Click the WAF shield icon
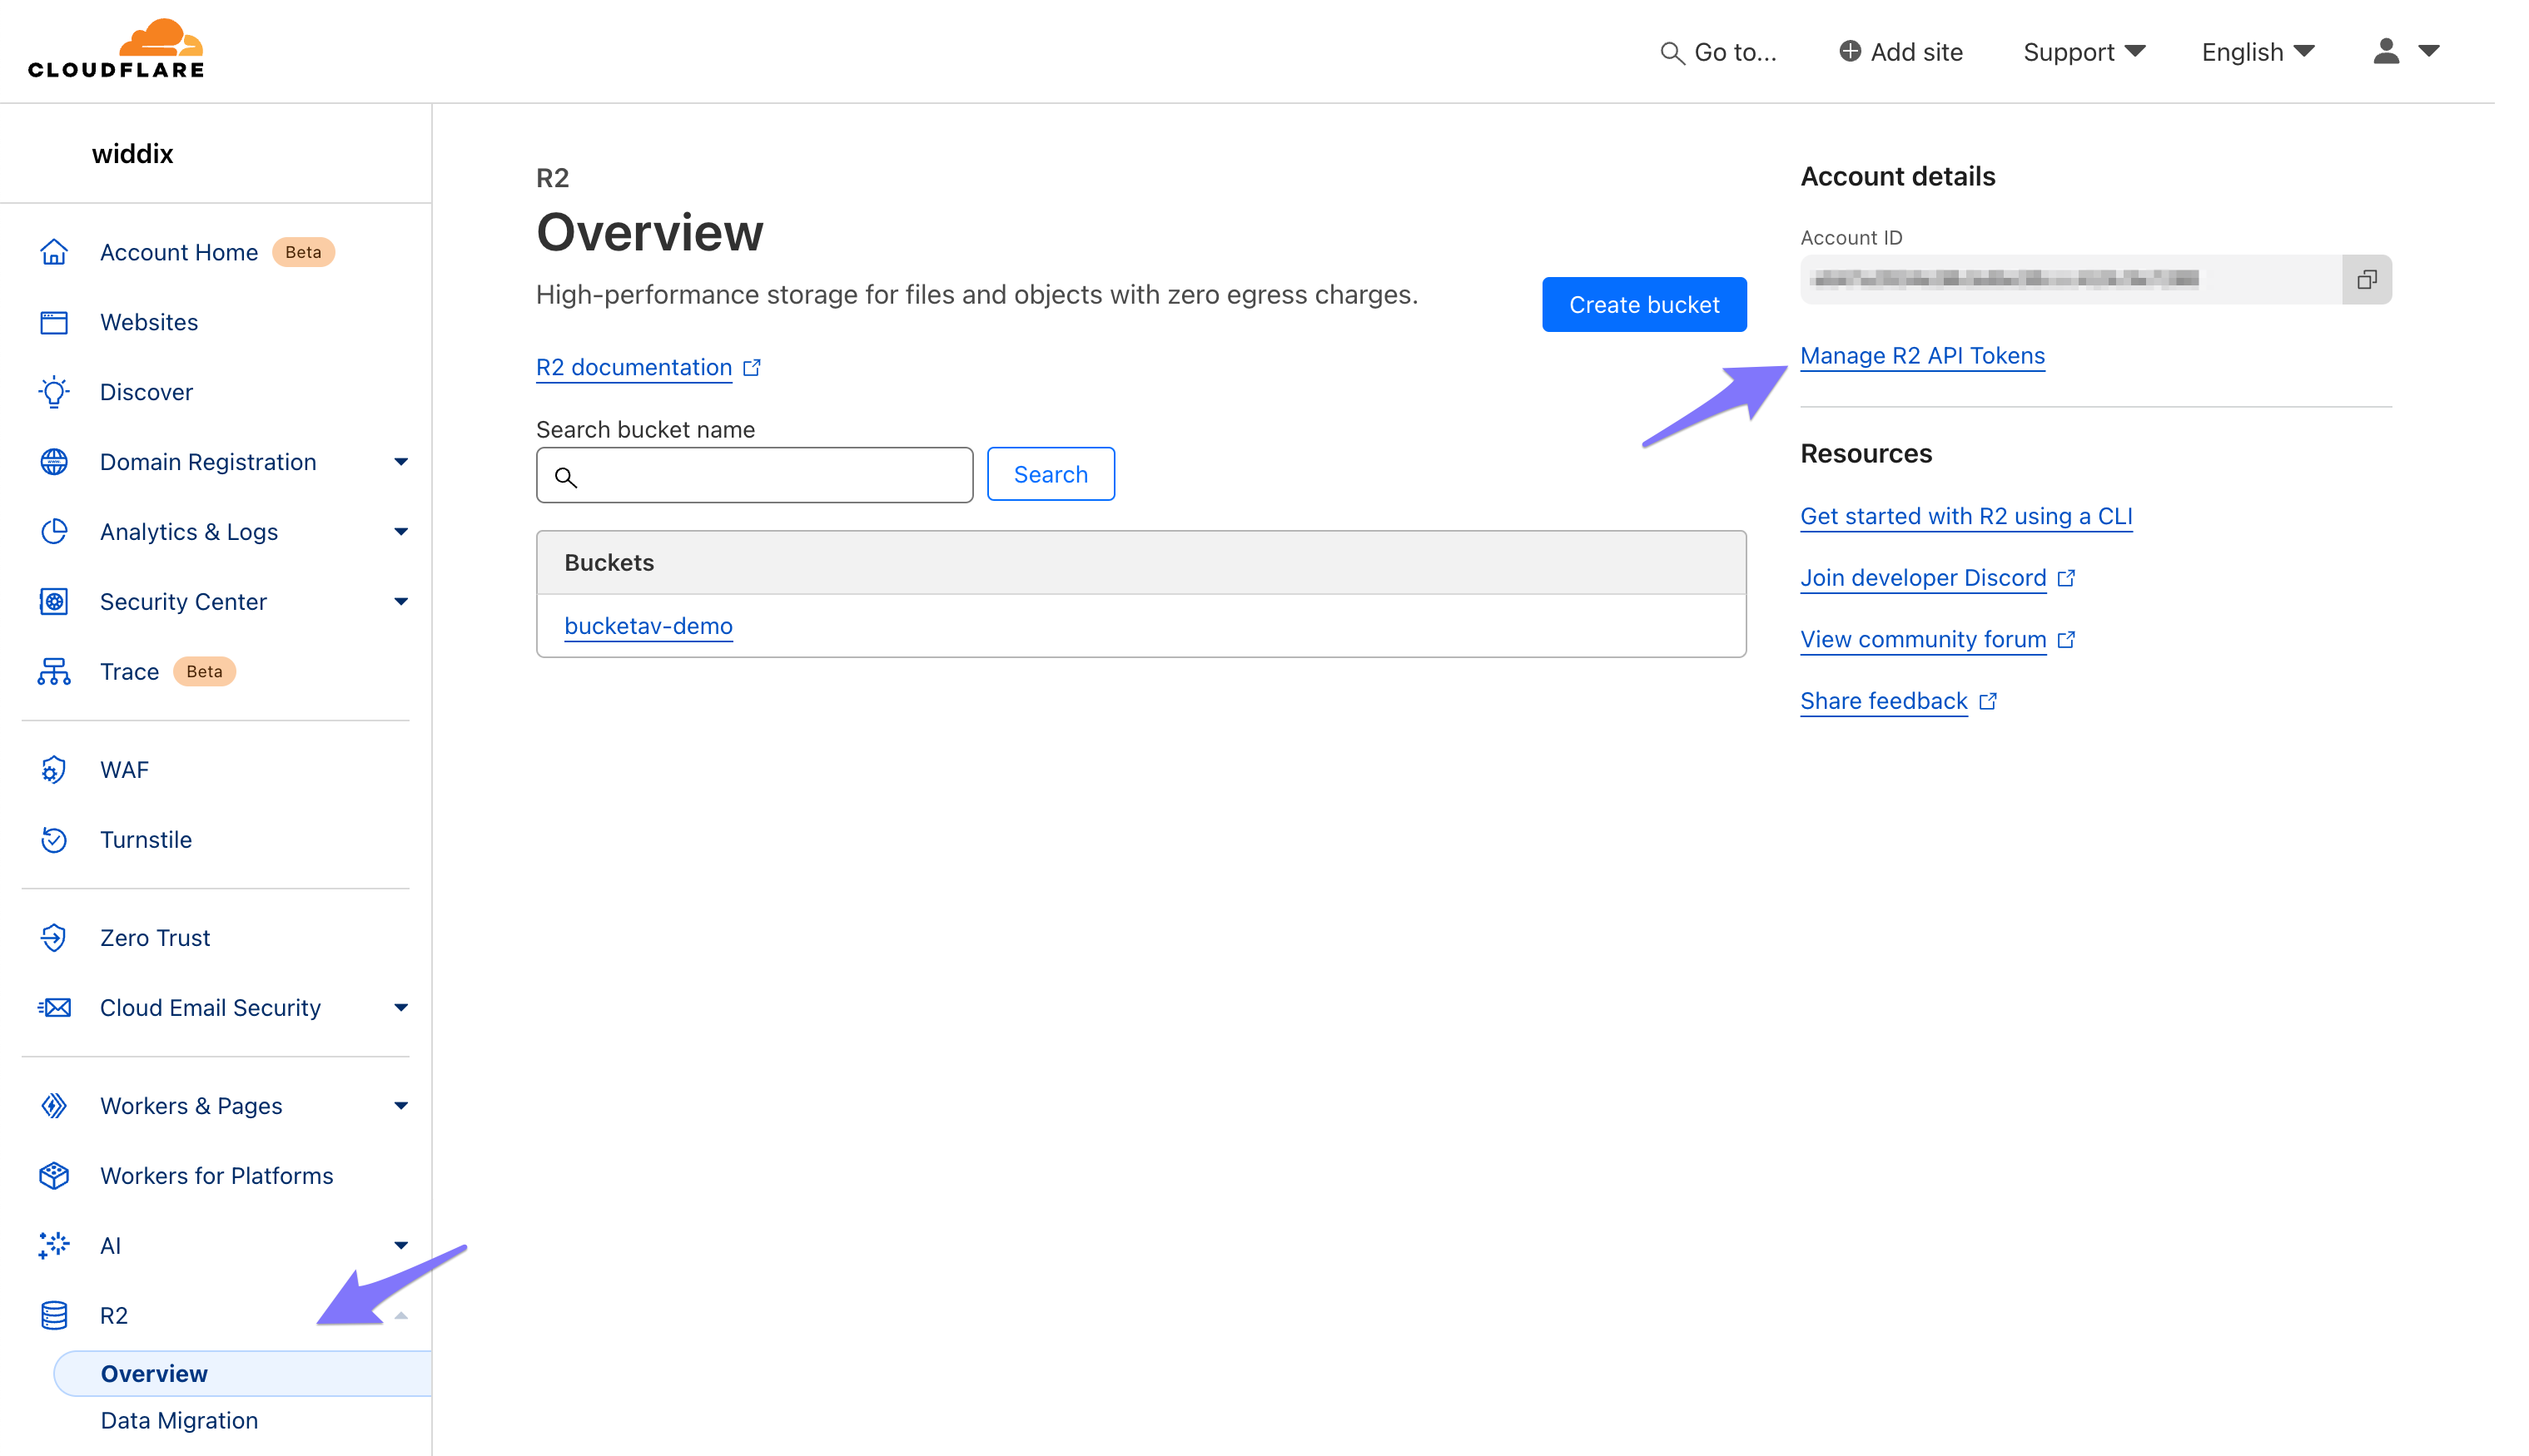 click(x=54, y=770)
